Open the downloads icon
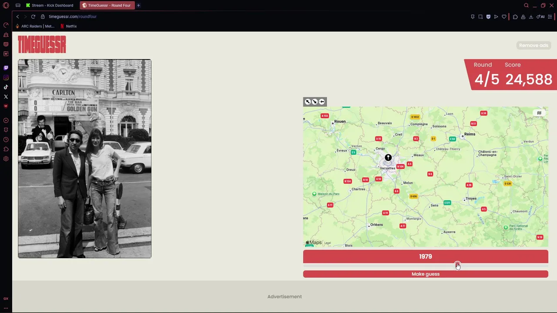557x313 pixels. point(531,17)
